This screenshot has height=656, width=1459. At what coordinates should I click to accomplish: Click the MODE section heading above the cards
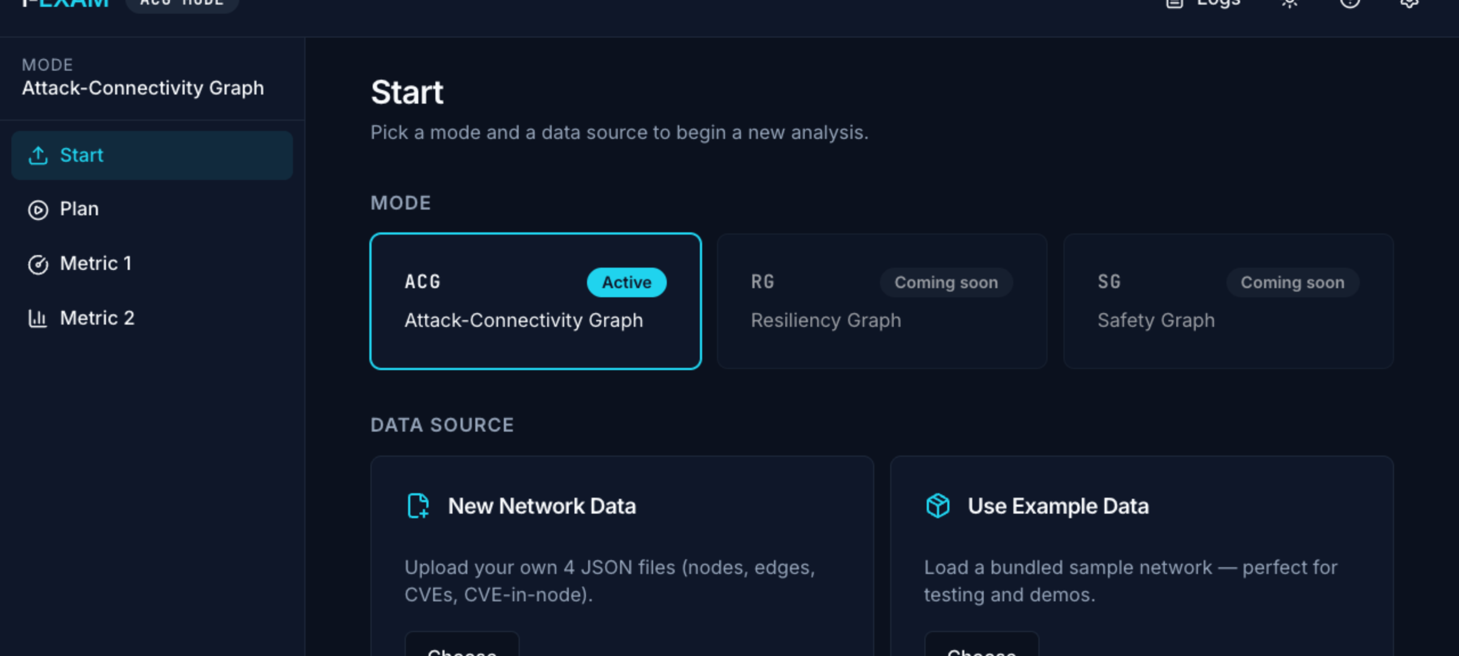point(401,203)
